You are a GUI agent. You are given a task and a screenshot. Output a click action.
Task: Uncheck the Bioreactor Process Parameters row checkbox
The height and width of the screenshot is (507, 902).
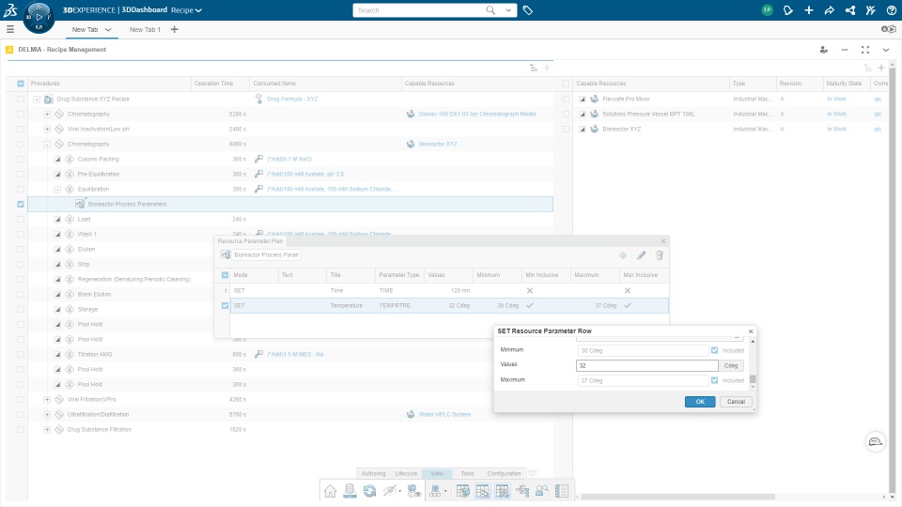coord(21,204)
